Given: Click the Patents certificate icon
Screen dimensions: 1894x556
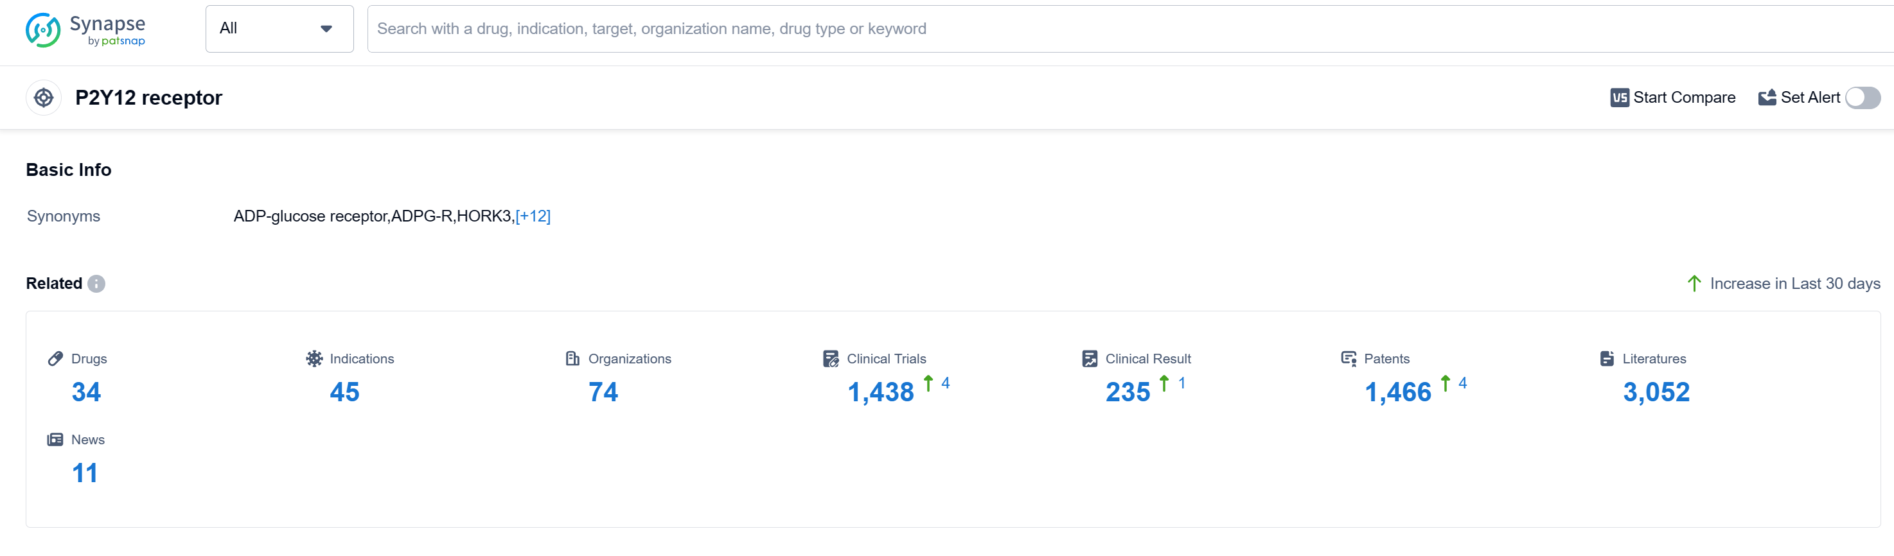Looking at the screenshot, I should [1348, 358].
